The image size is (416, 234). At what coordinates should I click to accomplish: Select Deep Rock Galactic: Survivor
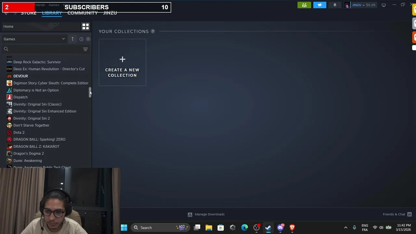point(37,62)
